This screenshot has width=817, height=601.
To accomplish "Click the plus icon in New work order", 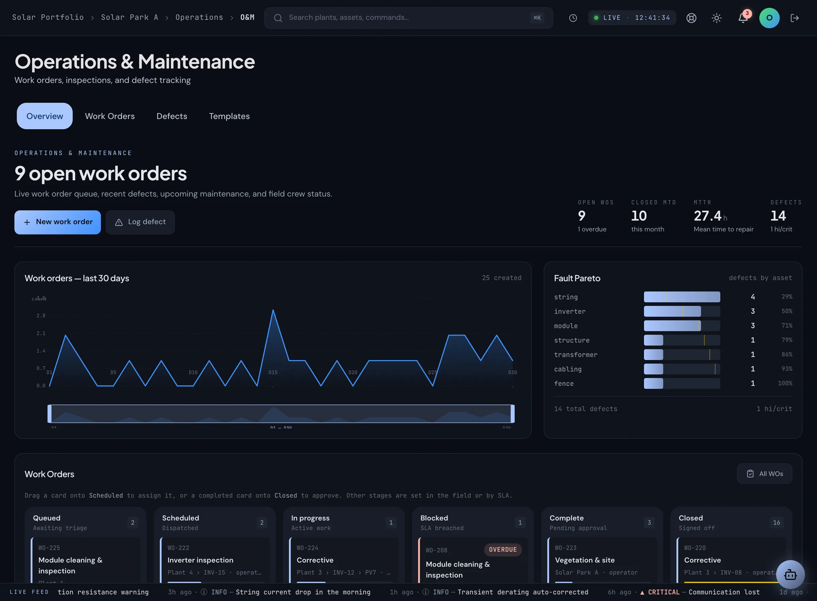I will (27, 222).
